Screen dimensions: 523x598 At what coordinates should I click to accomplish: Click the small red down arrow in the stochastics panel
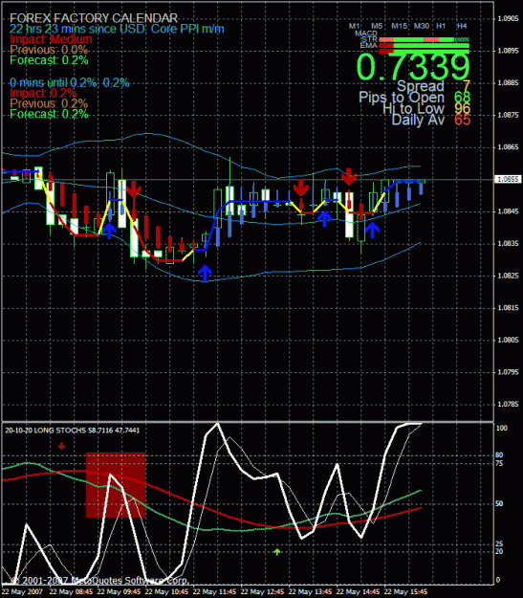click(62, 446)
